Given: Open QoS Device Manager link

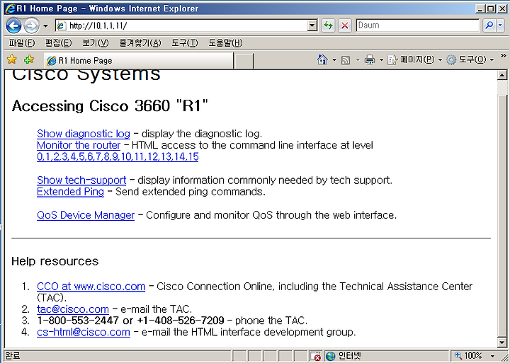Looking at the screenshot, I should pyautogui.click(x=86, y=215).
